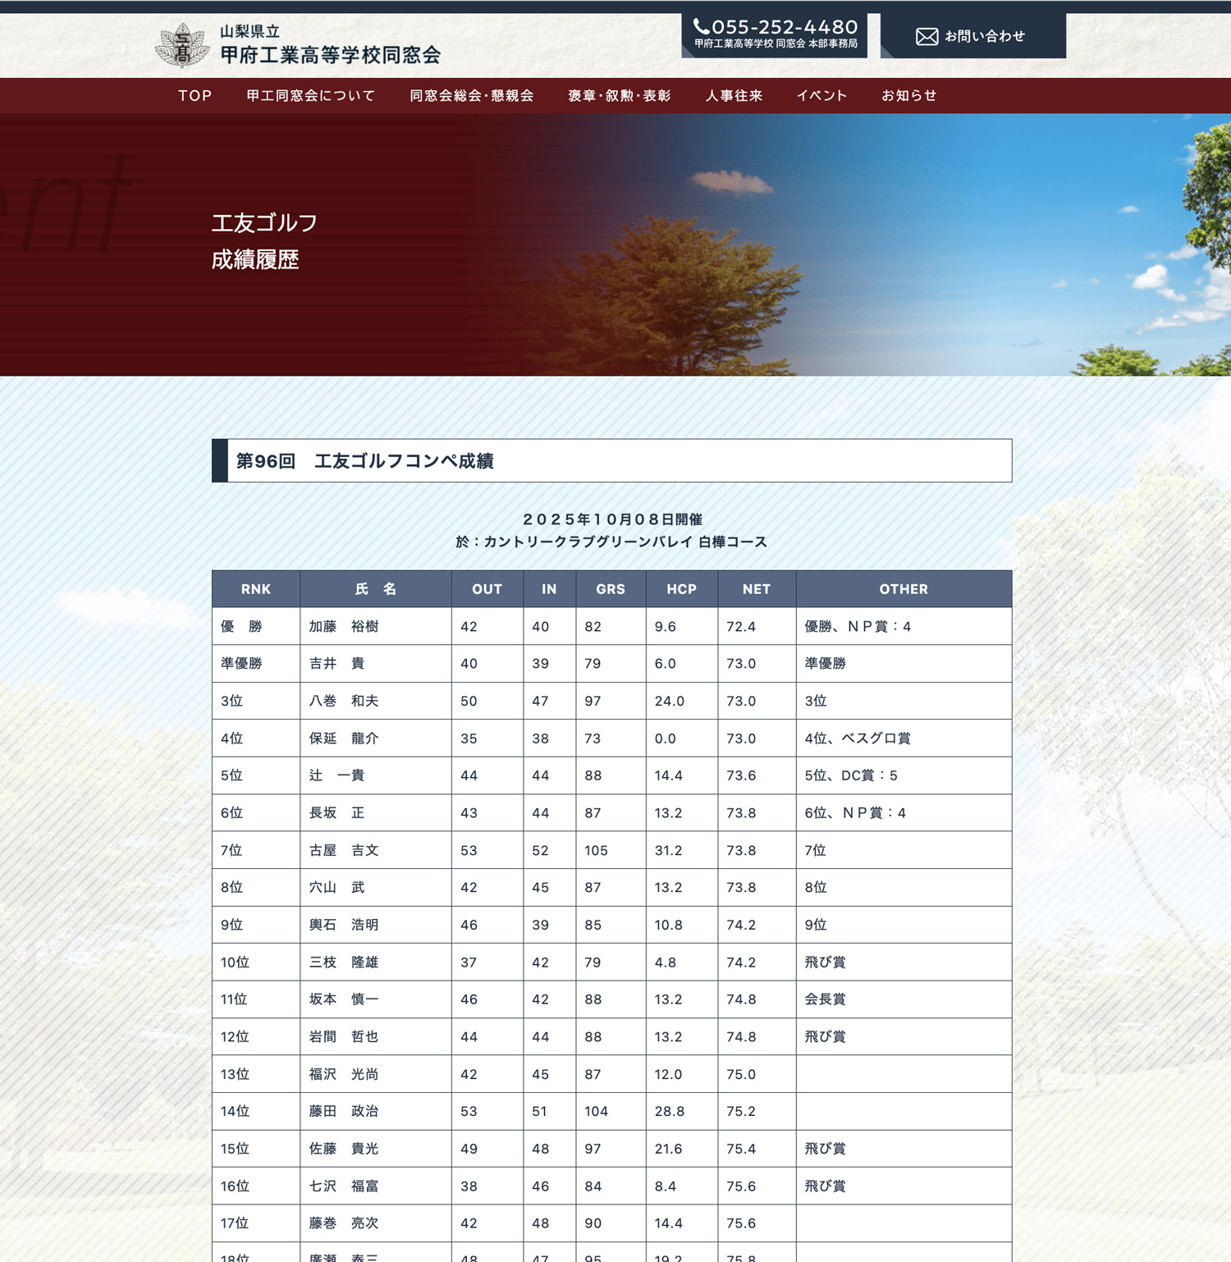Click the 第96回 工友ゴルフコンペ成績 heading
This screenshot has width=1231, height=1262.
tap(365, 461)
